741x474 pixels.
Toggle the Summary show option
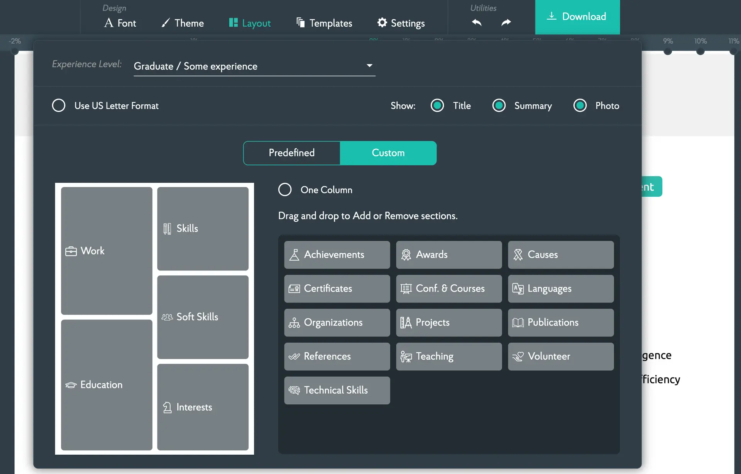[x=499, y=105]
